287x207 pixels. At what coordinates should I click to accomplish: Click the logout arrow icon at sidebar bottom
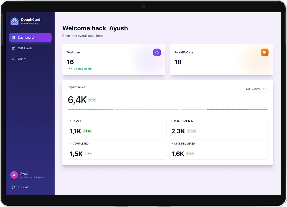14,187
